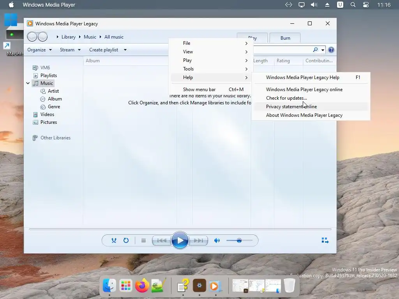Screen dimensions: 399x299
Task: Open Firefox from the Dock
Action: (142, 286)
